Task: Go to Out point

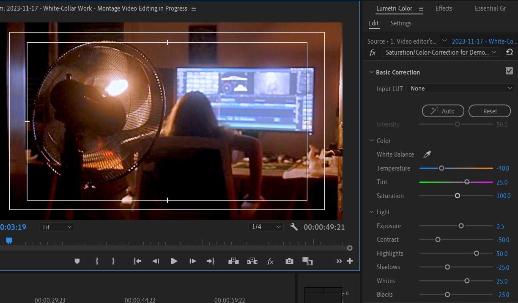Action: coord(211,261)
